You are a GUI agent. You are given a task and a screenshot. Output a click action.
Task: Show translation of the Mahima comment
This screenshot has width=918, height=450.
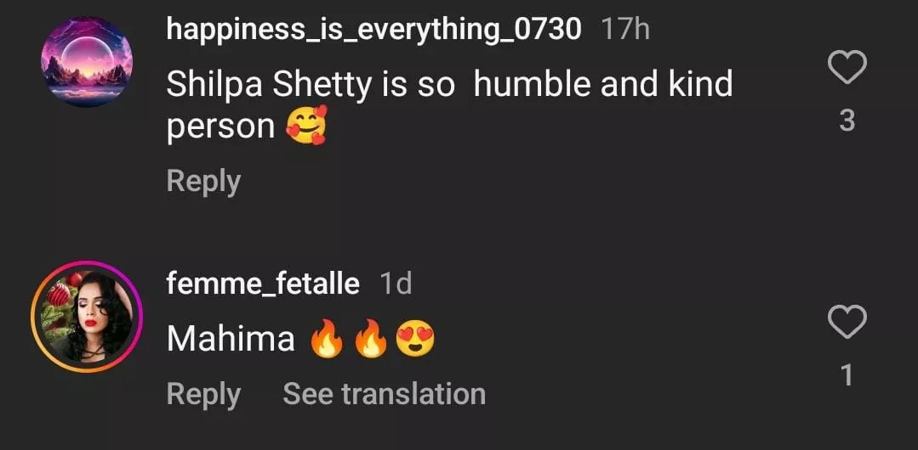[x=384, y=394]
